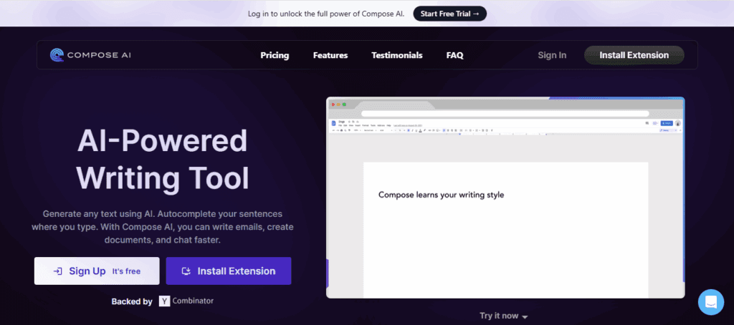Click Install Extension in the top navigation

[x=634, y=55]
